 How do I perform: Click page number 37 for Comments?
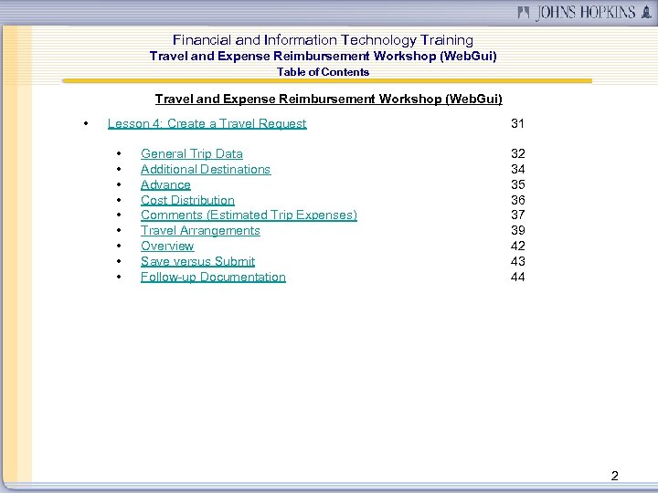point(518,215)
